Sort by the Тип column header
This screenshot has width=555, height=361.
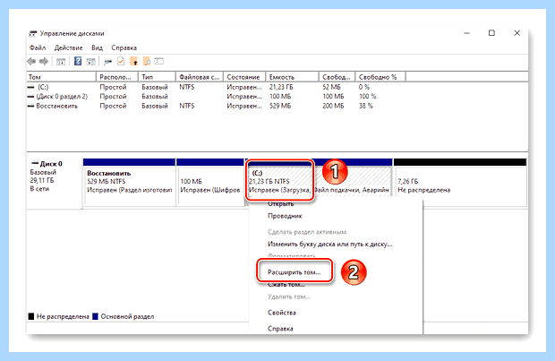tap(157, 77)
